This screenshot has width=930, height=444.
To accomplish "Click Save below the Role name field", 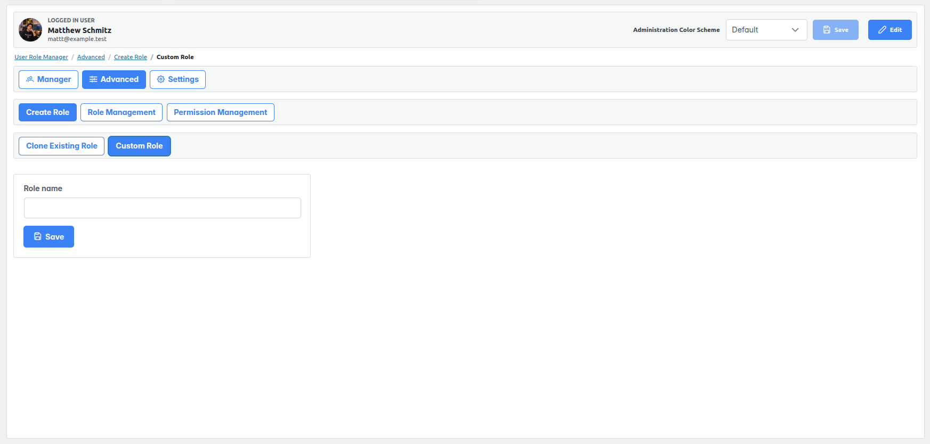I will pyautogui.click(x=48, y=236).
